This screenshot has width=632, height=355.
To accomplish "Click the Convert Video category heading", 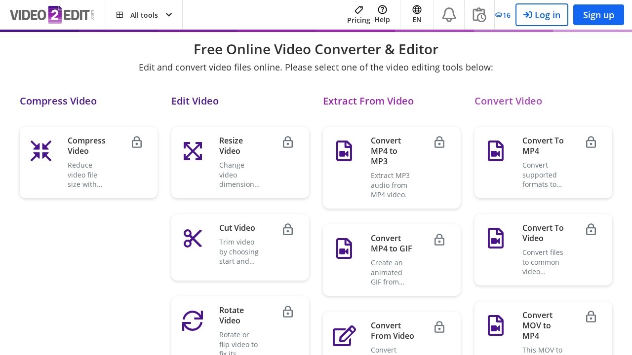I will [x=508, y=101].
